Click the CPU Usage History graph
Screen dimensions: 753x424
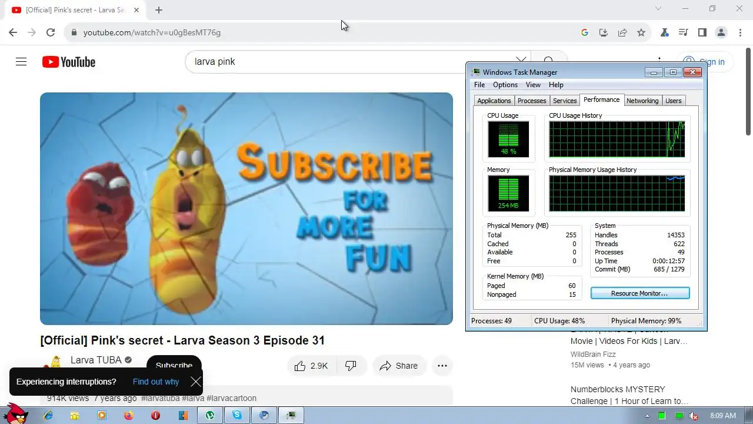click(617, 140)
